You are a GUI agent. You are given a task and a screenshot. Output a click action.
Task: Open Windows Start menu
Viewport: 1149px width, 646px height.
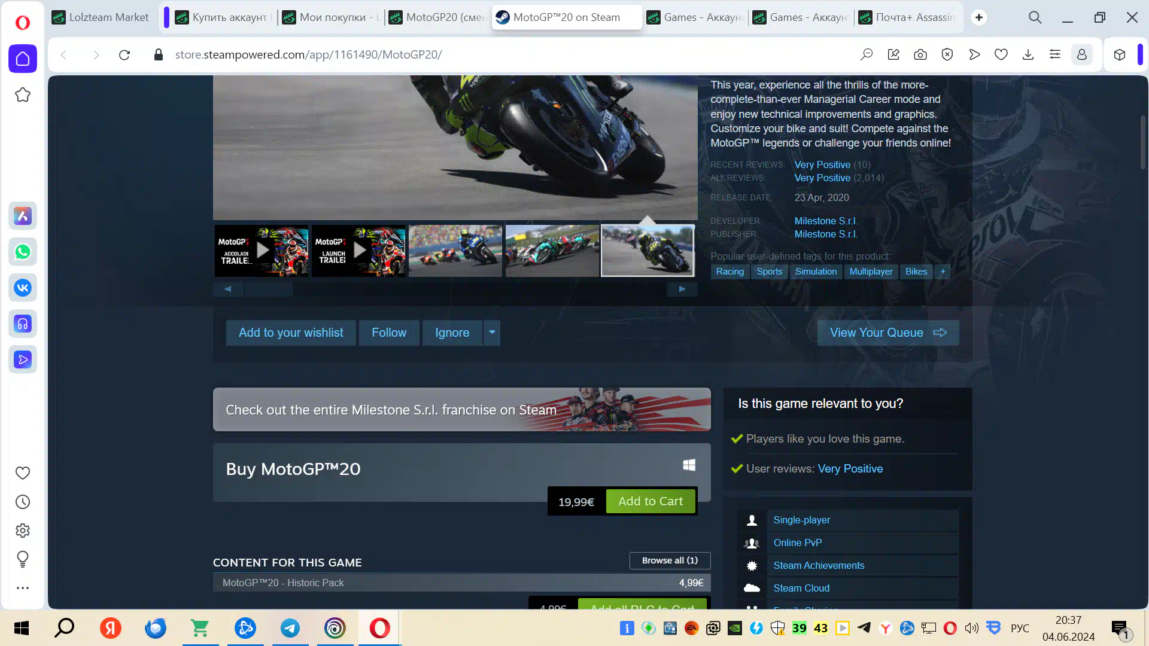22,628
